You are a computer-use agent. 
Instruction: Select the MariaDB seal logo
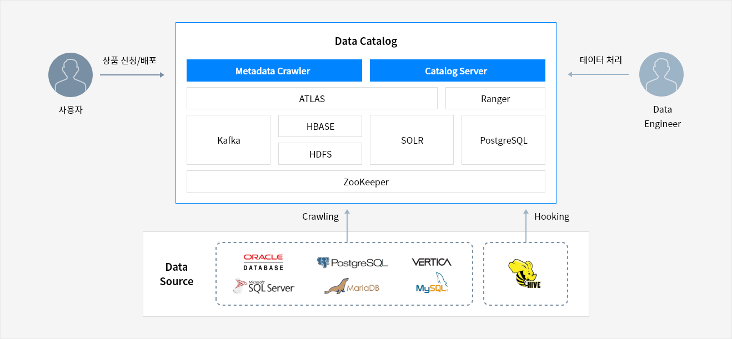point(352,286)
